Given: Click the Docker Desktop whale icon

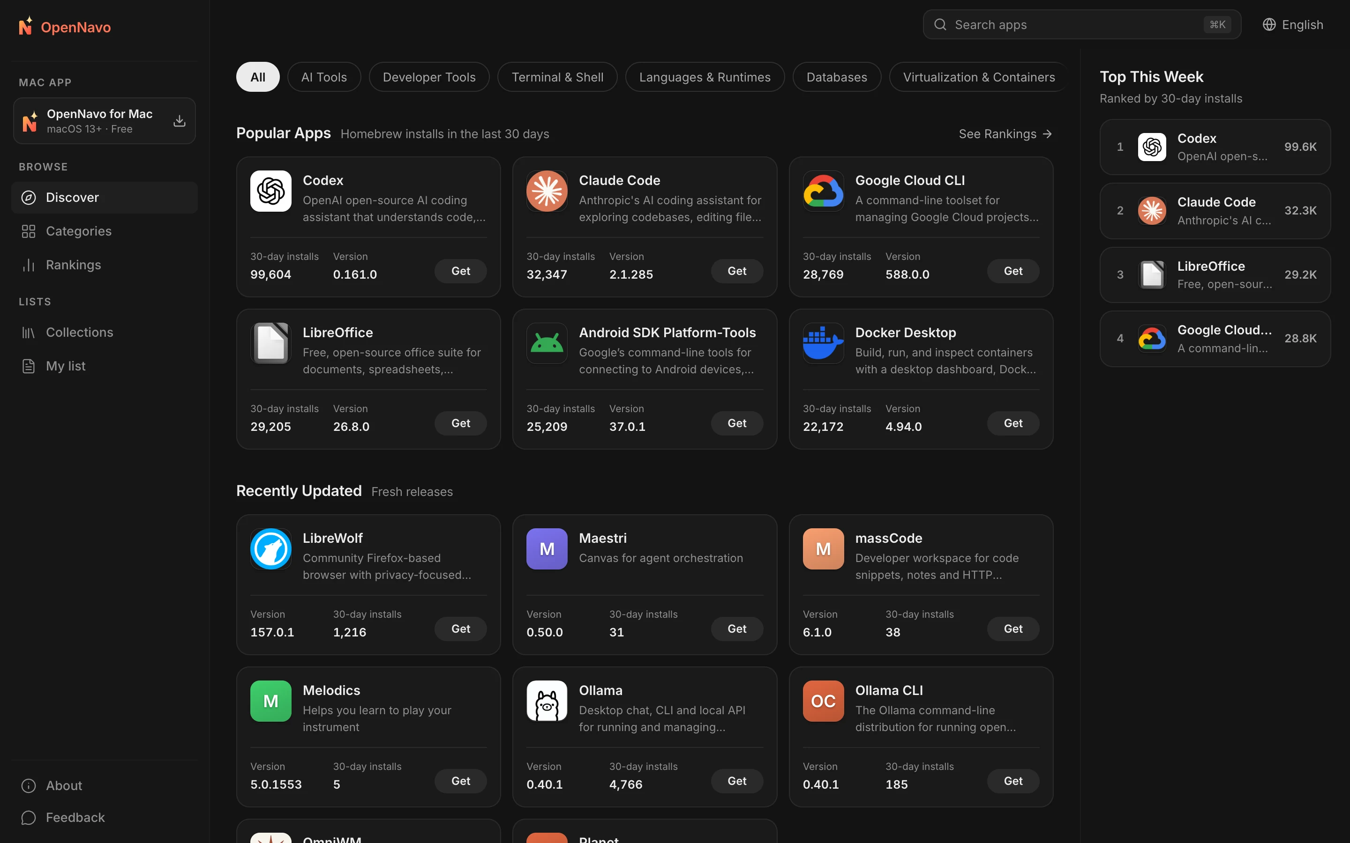Looking at the screenshot, I should (x=823, y=343).
